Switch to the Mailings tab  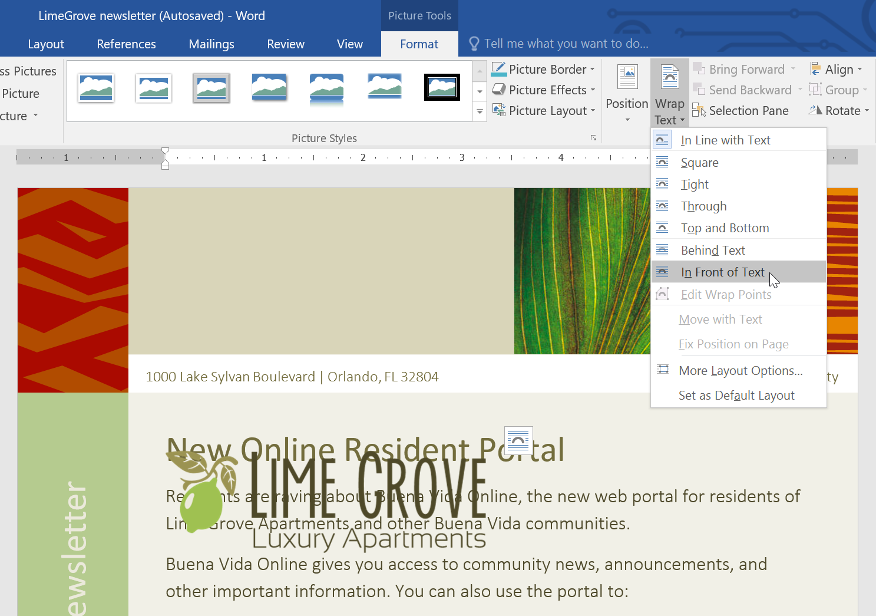[211, 44]
